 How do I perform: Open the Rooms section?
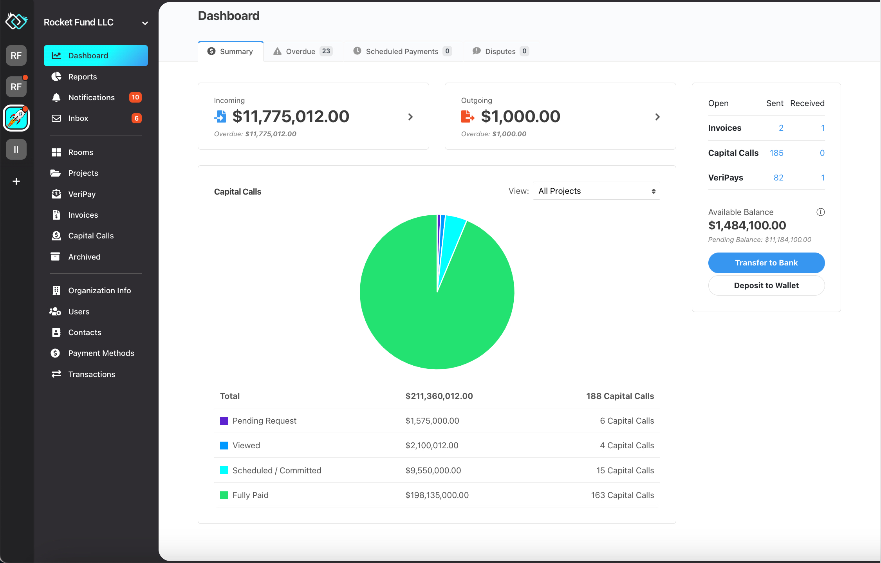81,152
